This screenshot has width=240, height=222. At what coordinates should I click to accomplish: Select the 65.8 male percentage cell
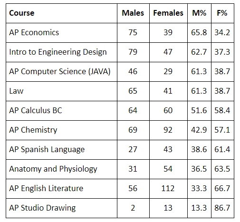(x=199, y=33)
